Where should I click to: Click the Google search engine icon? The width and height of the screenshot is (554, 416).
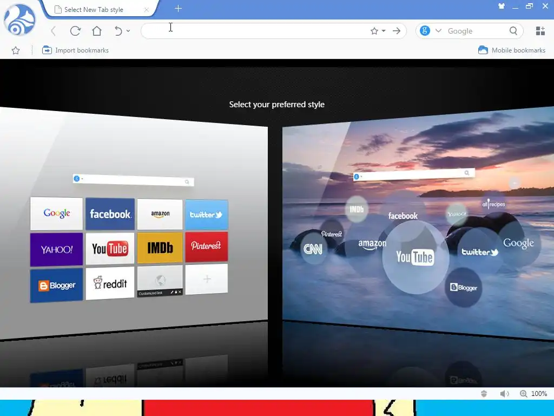point(425,31)
